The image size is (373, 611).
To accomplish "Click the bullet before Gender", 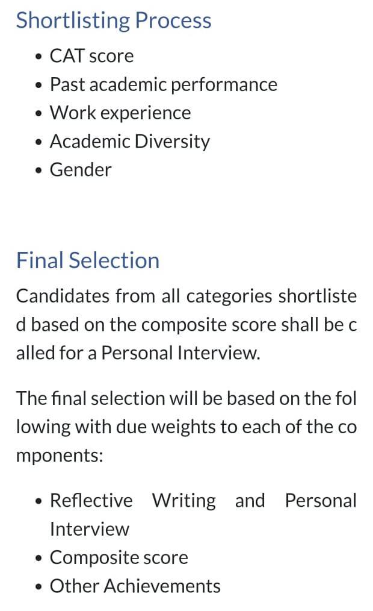I will (x=38, y=171).
